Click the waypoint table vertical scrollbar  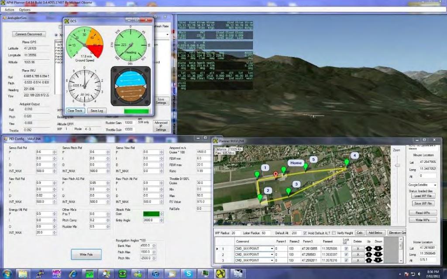click(x=401, y=250)
